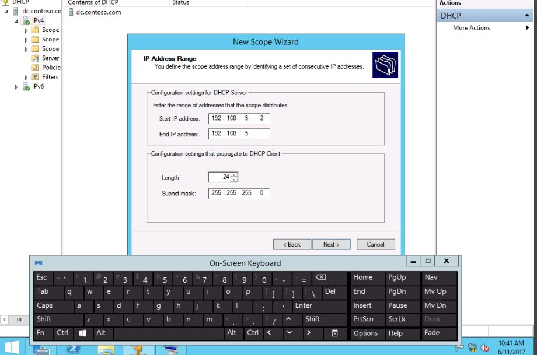Click the volume icon in system tray
537x355 pixels.
[x=484, y=348]
